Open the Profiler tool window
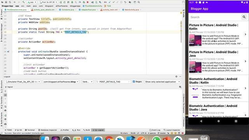 (x=65, y=130)
